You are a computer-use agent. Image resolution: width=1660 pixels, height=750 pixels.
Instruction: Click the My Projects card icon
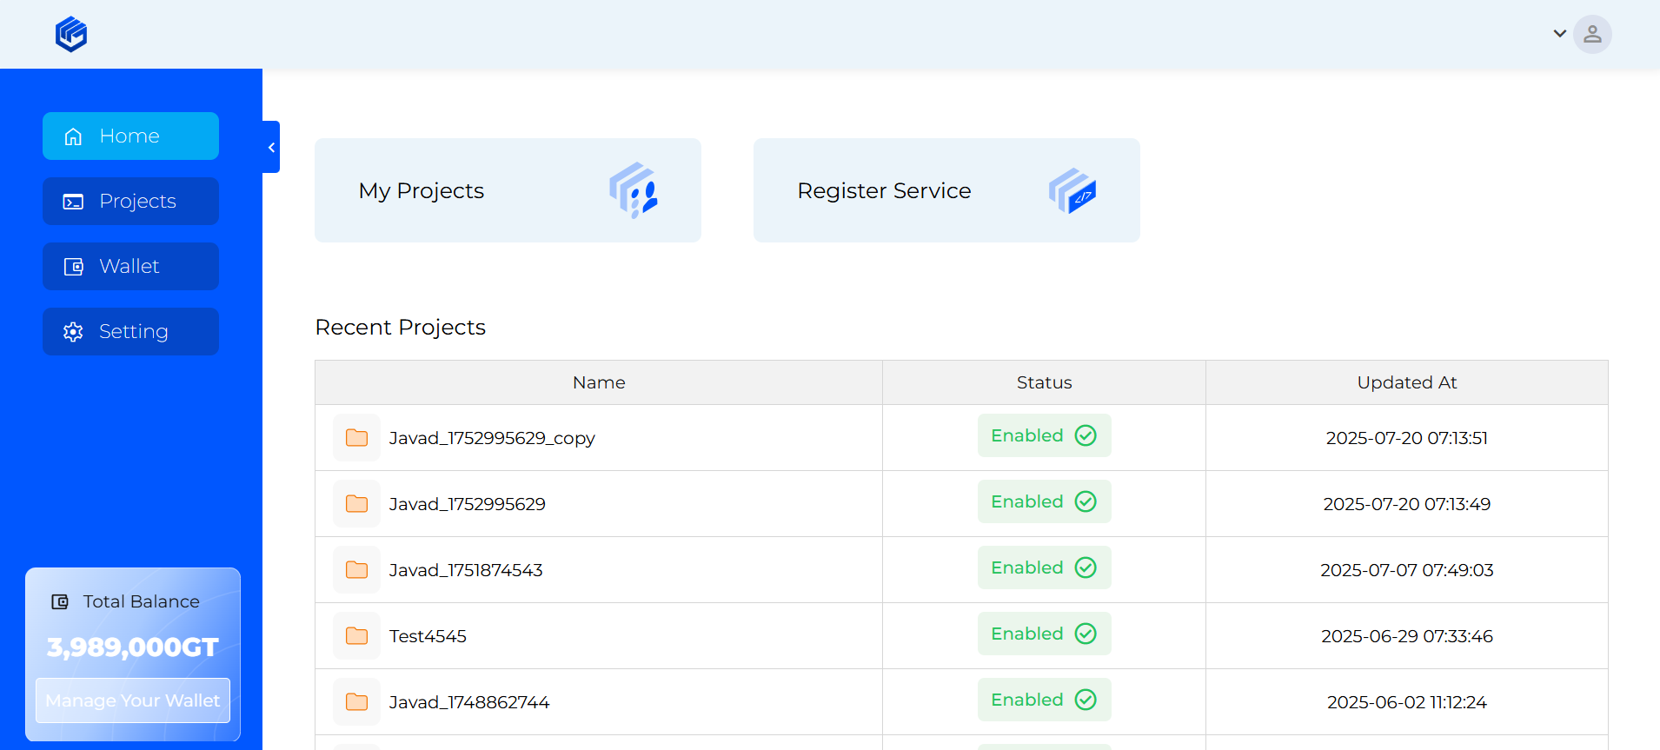(634, 190)
